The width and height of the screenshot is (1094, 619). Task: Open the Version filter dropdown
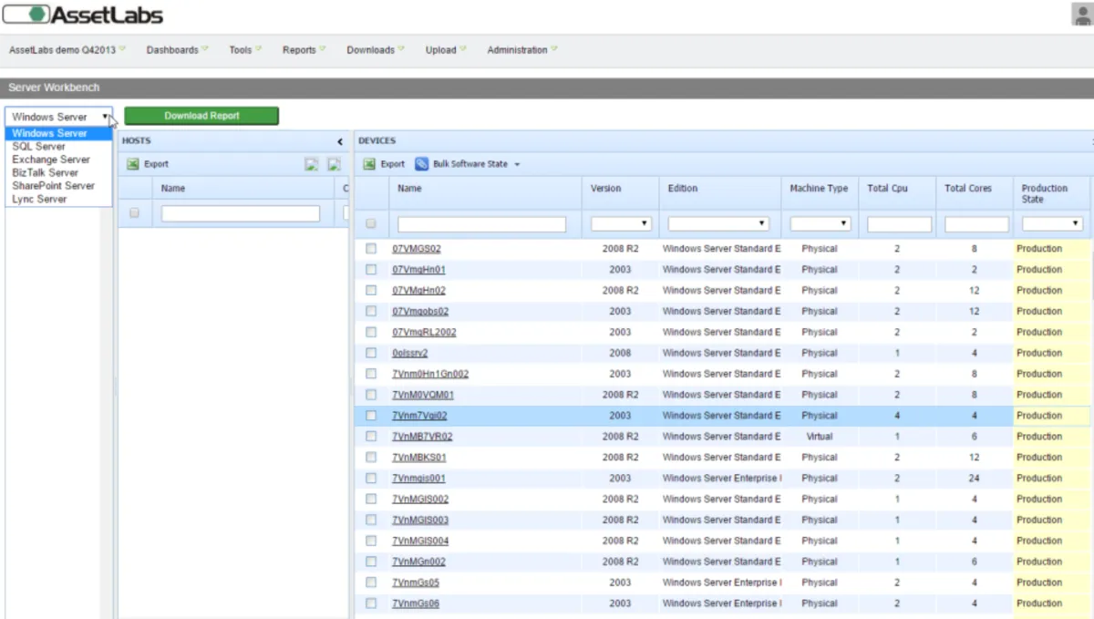pyautogui.click(x=620, y=224)
